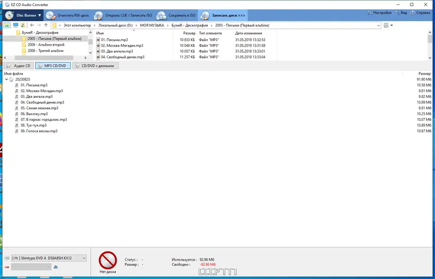This screenshot has width=435, height=279.
Task: Open the view layout dropdown arrow
Action: pyautogui.click(x=391, y=25)
